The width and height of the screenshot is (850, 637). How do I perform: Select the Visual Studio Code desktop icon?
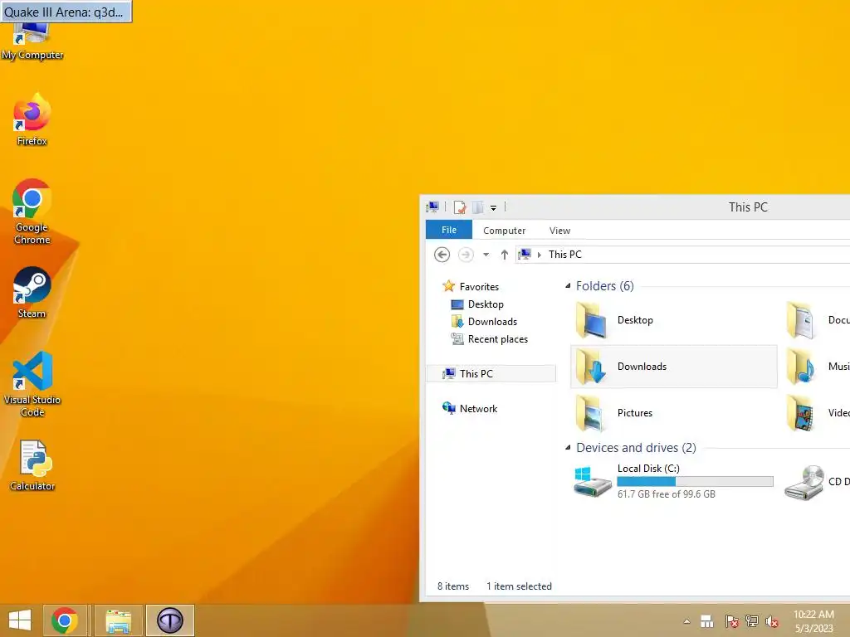[x=32, y=384]
